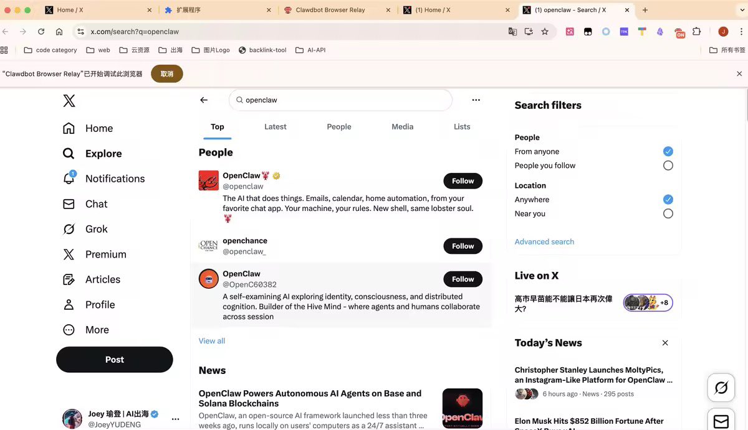Viewport: 748px width, 430px height.
Task: Open Grok in the sidebar
Action: (x=85, y=229)
